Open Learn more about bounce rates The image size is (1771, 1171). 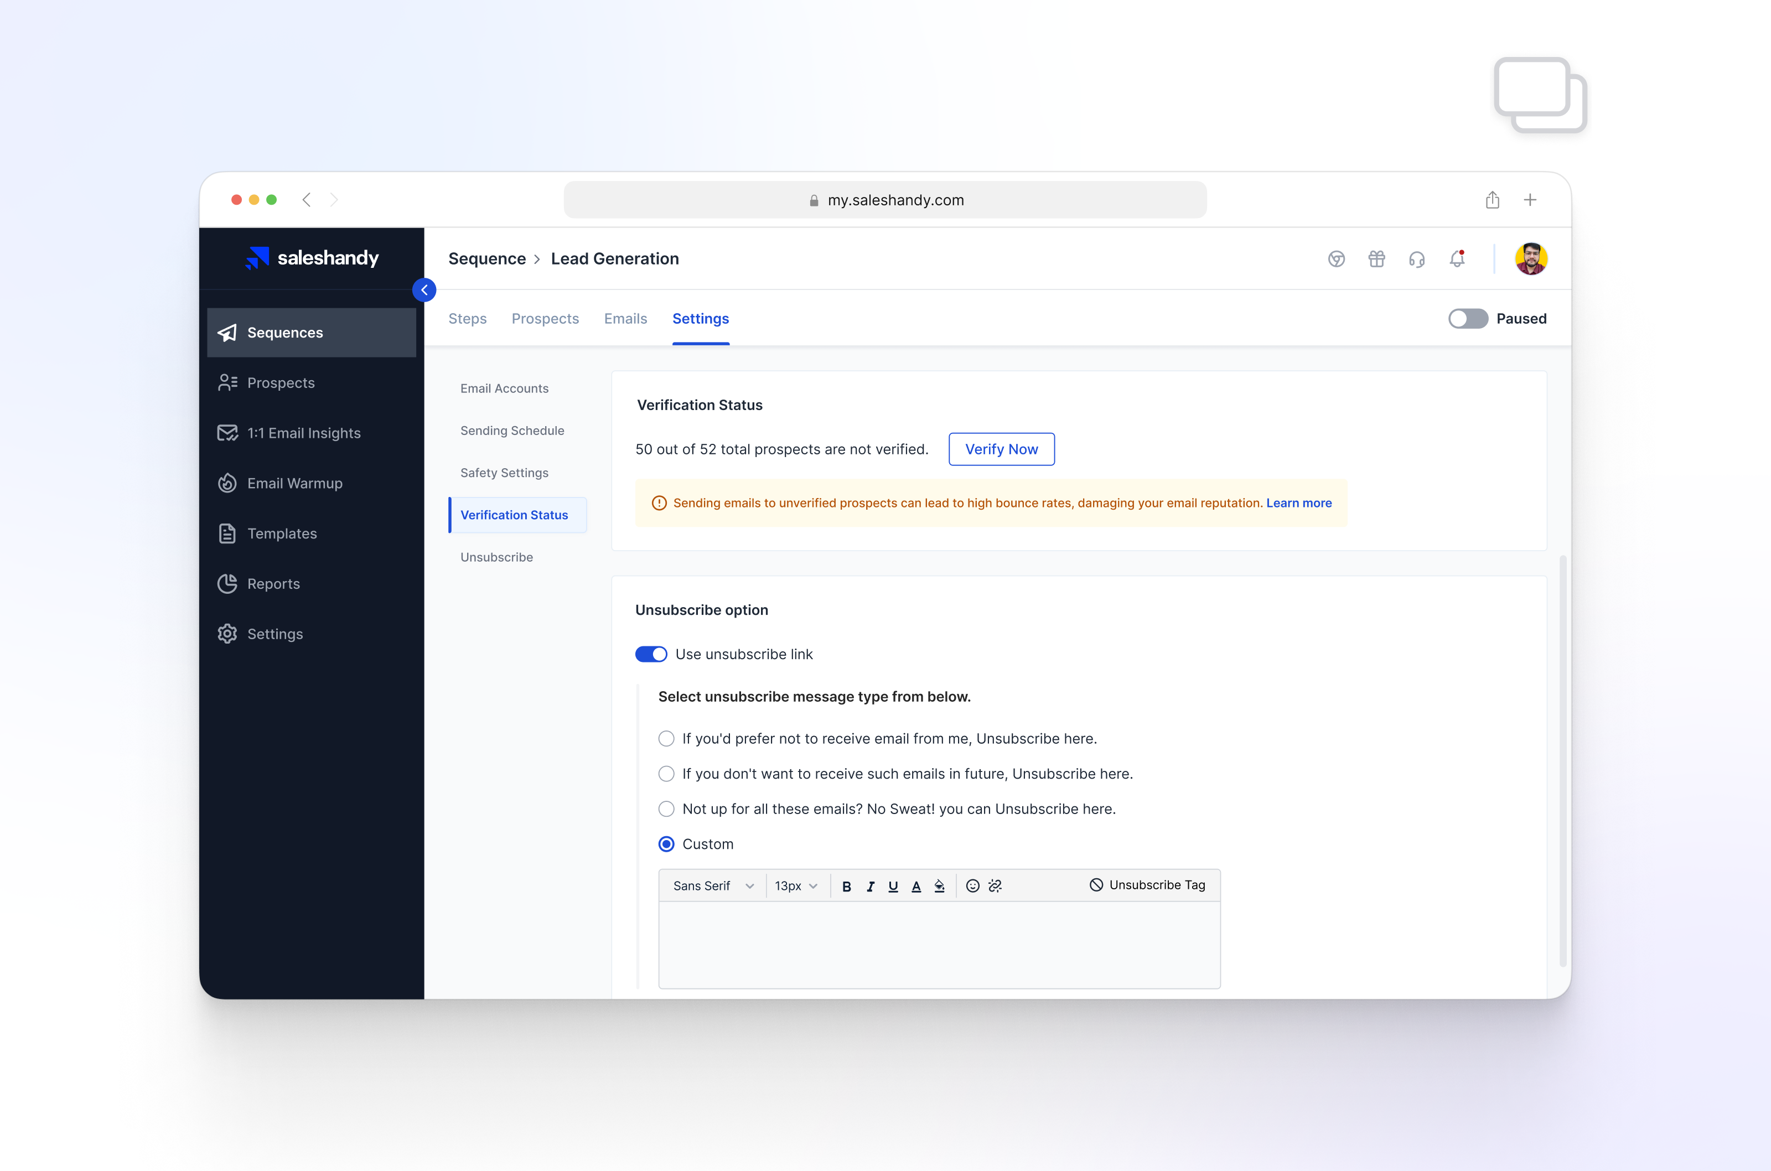(x=1298, y=502)
